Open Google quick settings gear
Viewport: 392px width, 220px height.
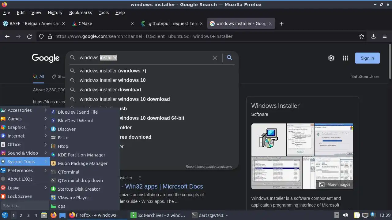(331, 58)
